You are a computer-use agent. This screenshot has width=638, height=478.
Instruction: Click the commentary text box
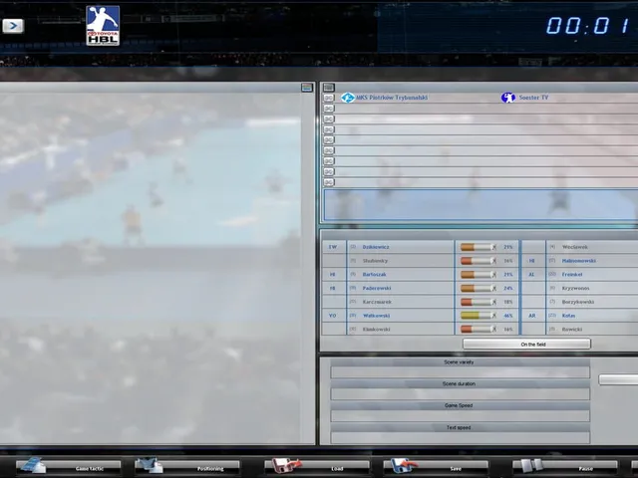click(x=480, y=205)
